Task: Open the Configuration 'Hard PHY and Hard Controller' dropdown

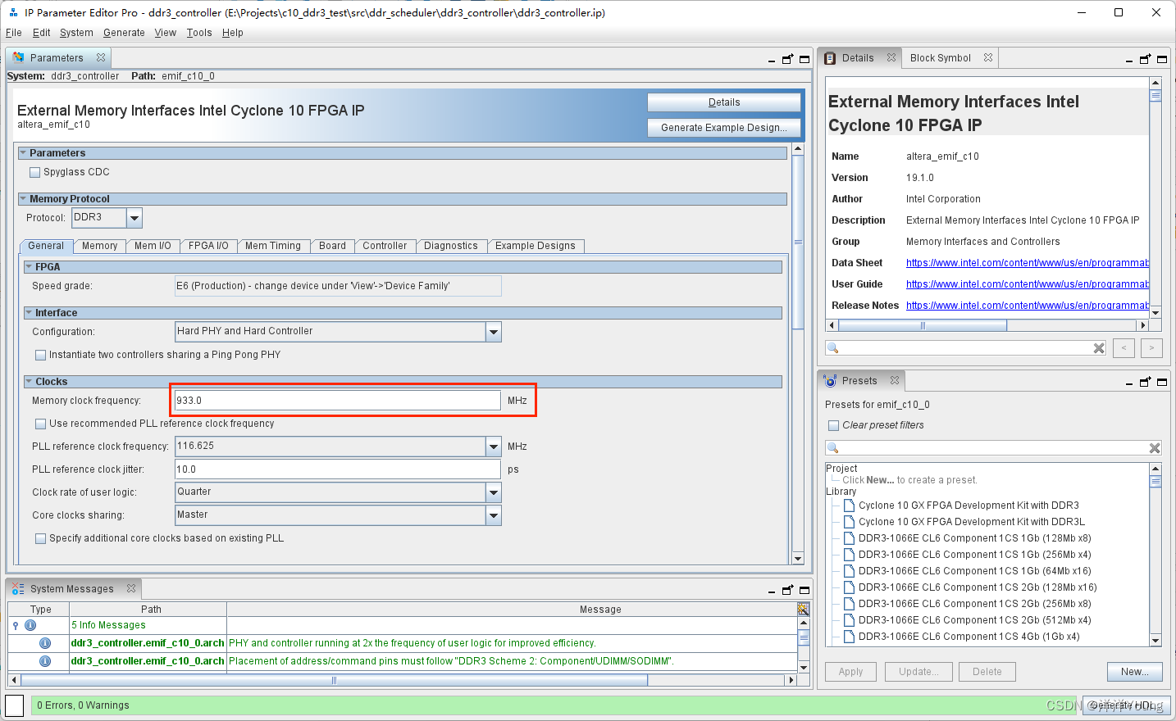Action: 494,332
